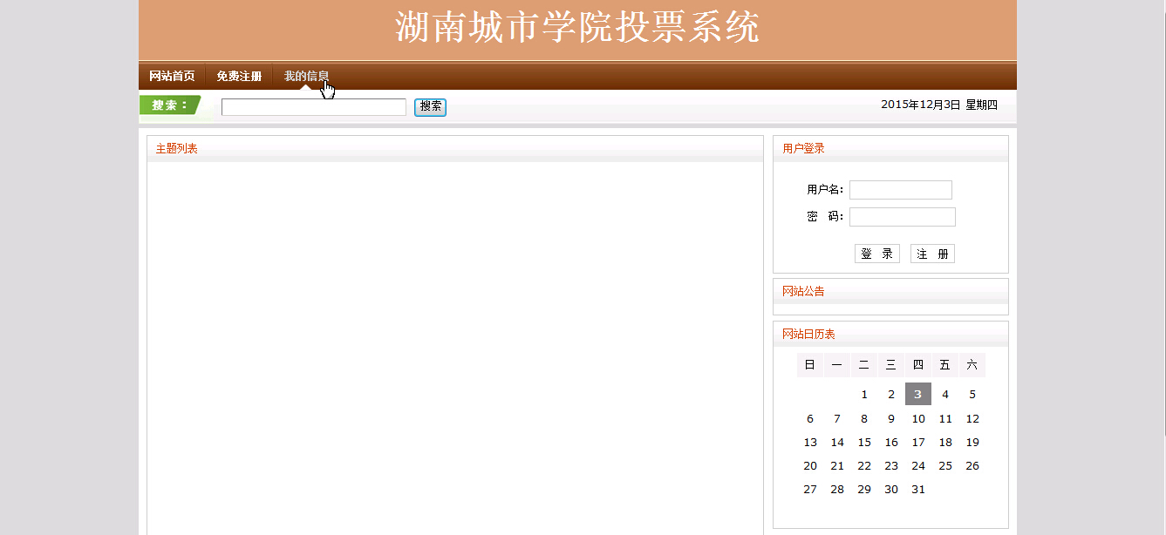Choose day 9 in the calendar
This screenshot has width=1166, height=535.
point(891,419)
